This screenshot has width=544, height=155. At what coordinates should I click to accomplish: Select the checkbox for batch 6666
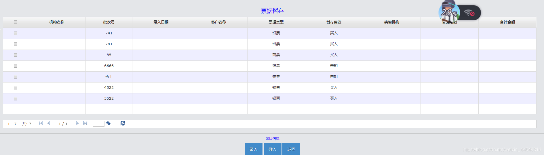point(16,66)
